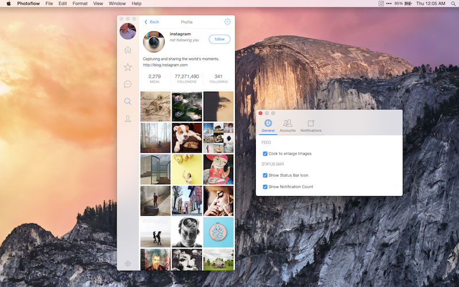
Task: Click the clock showing Thu 12:05 AM
Action: 431,3
